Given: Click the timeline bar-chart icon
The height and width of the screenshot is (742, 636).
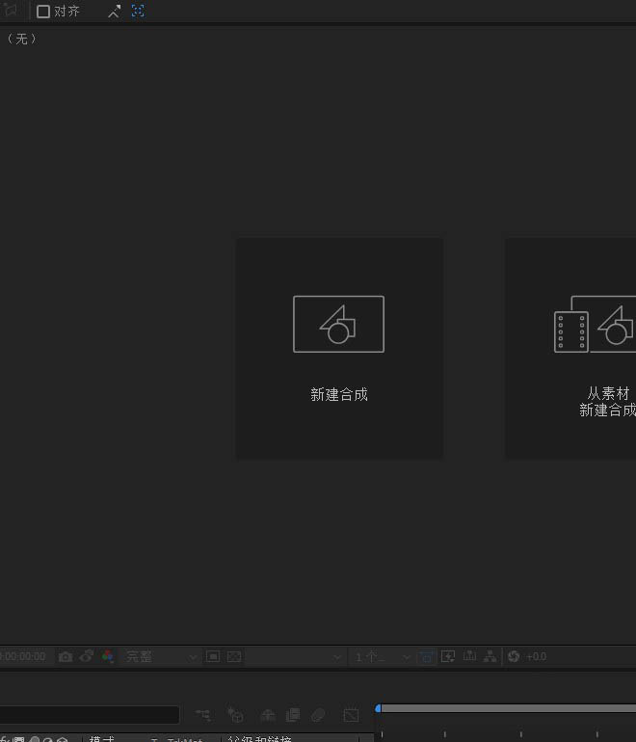Looking at the screenshot, I should point(469,656).
